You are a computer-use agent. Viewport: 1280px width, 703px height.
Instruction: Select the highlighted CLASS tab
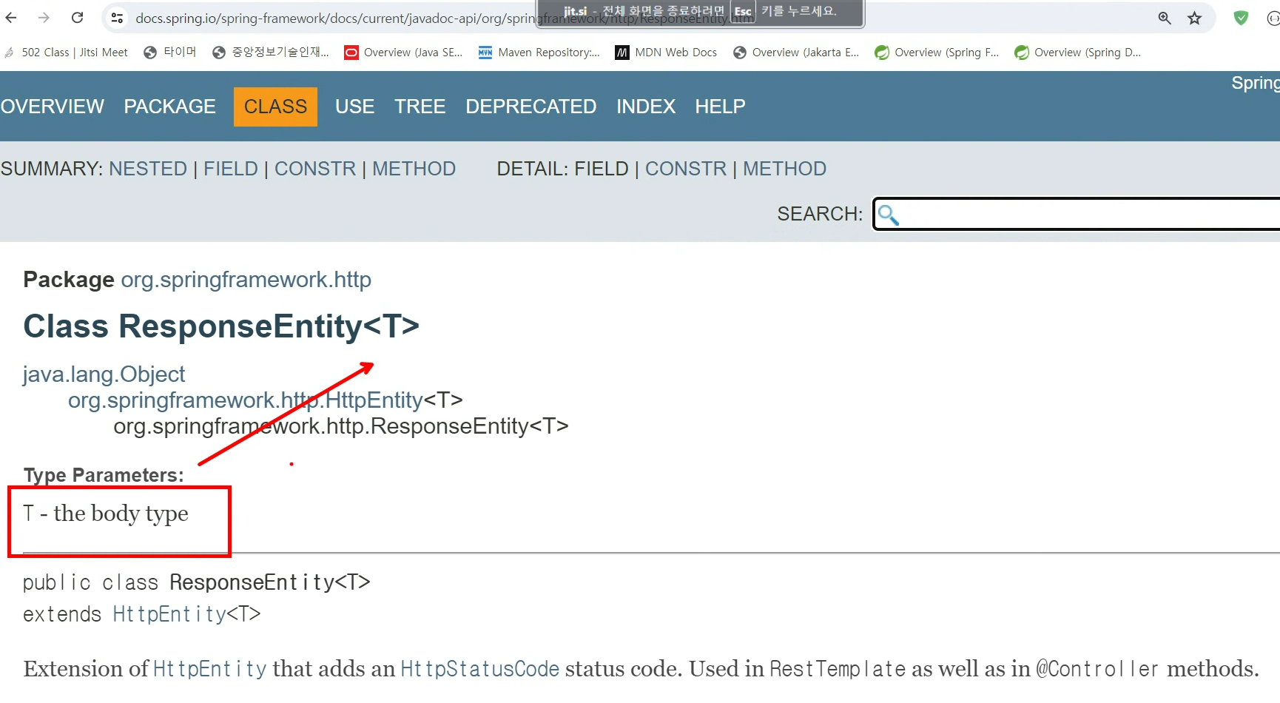(x=275, y=107)
